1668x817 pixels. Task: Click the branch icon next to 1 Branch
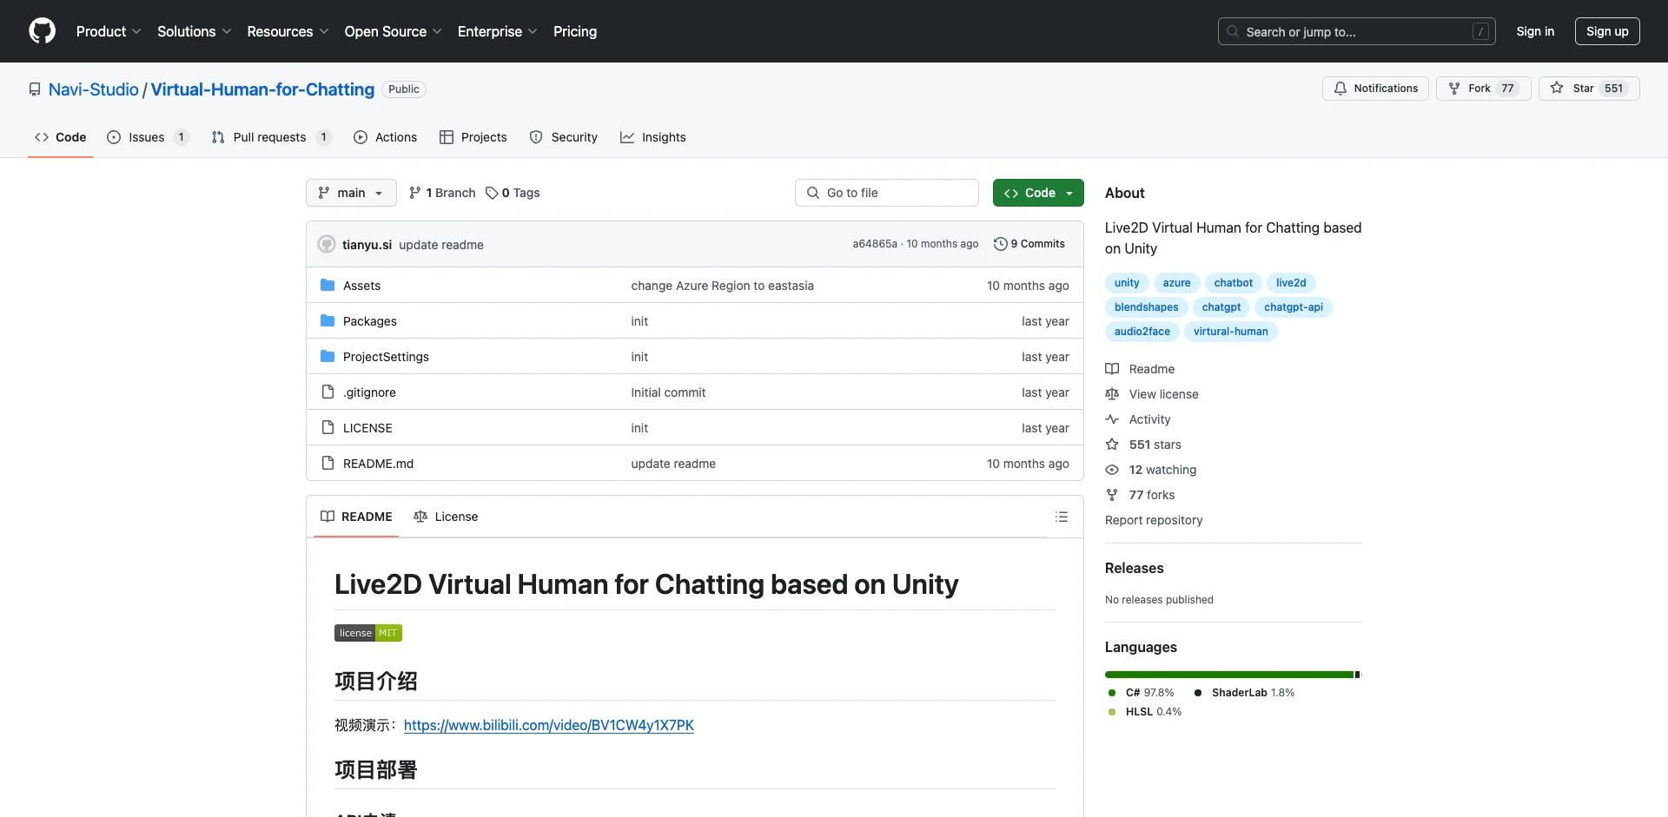pos(415,193)
